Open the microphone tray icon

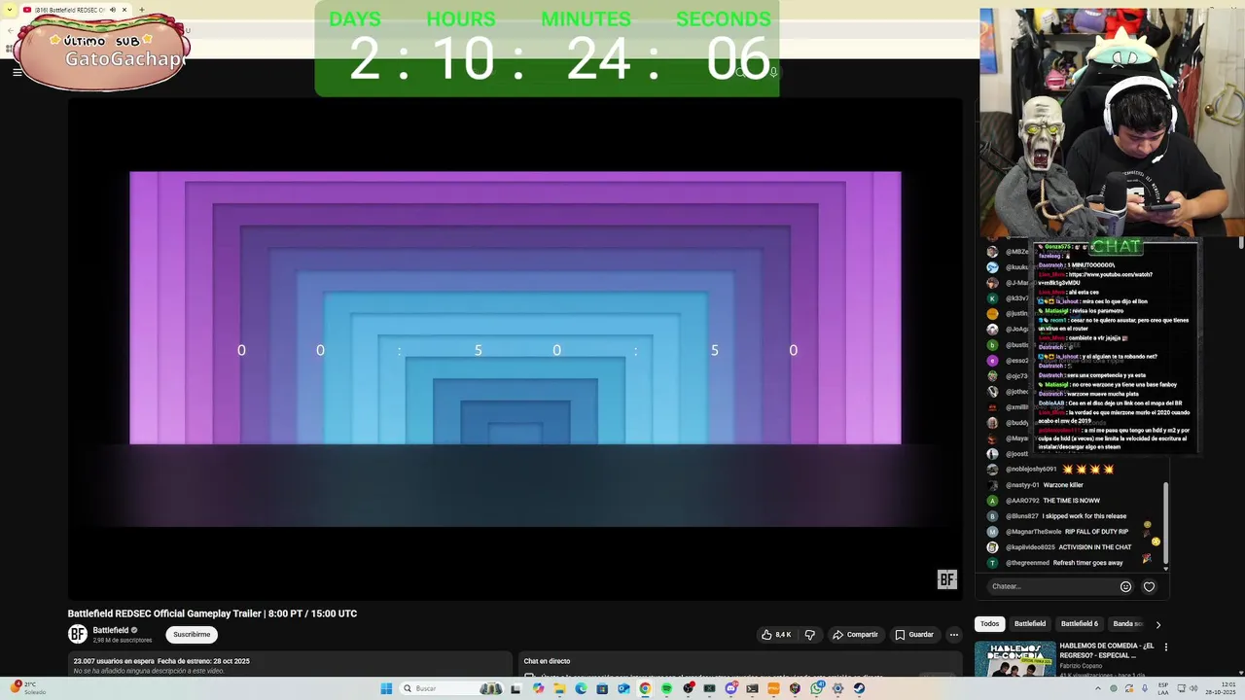click(1145, 688)
